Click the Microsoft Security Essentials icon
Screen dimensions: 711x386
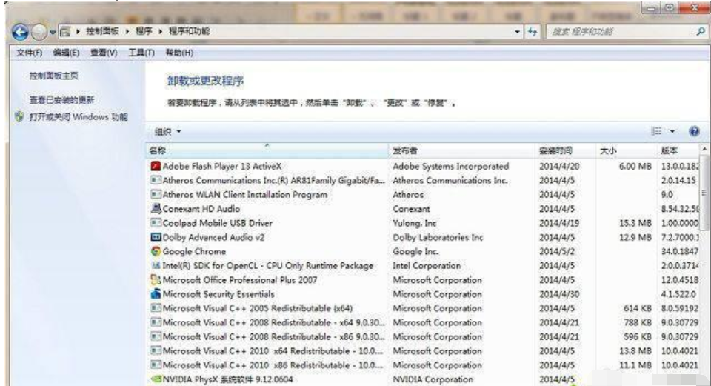pos(156,294)
